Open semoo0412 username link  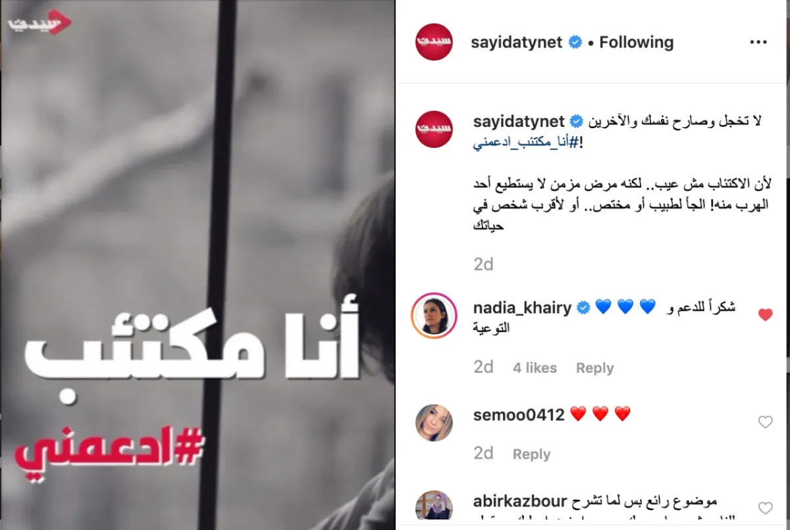pos(519,415)
